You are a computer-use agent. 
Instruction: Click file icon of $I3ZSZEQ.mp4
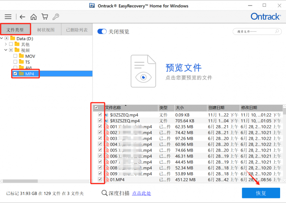click(x=107, y=115)
